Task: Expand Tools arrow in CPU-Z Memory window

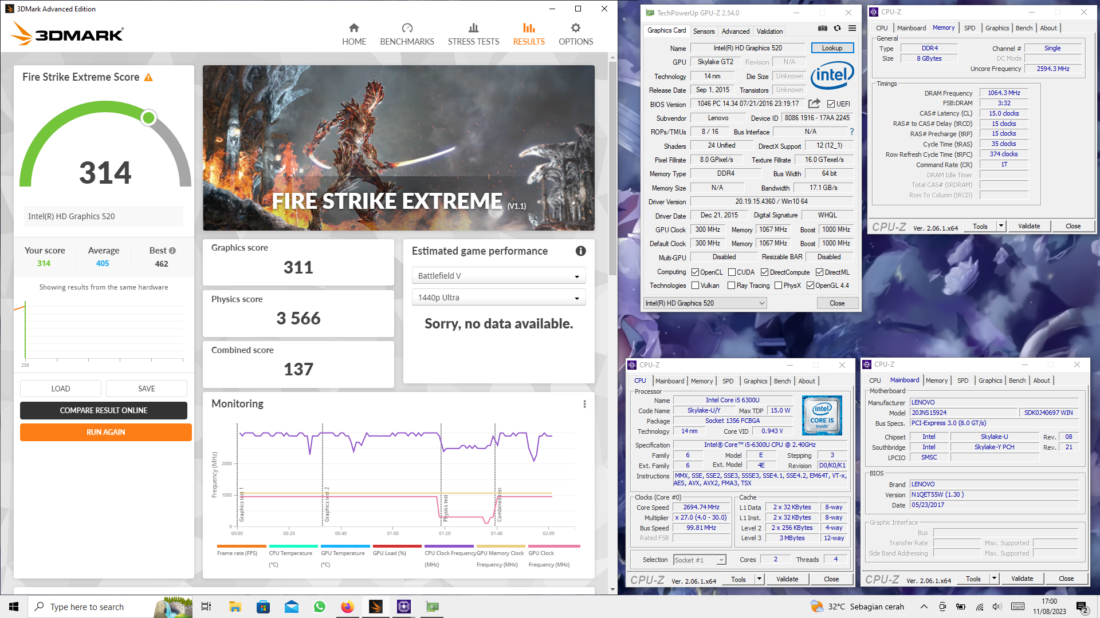Action: [x=1001, y=226]
